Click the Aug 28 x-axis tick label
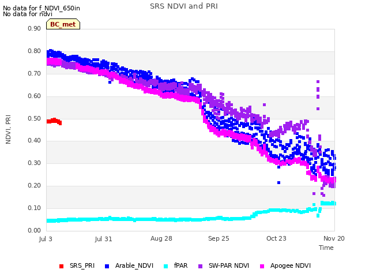Image resolution: width=369 pixels, height=277 pixels. coord(161,238)
